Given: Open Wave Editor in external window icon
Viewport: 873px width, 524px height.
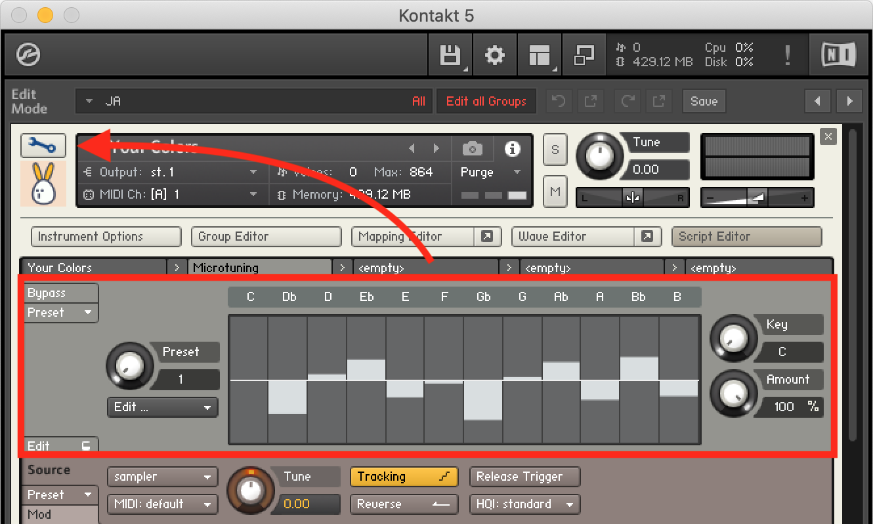Looking at the screenshot, I should [647, 237].
